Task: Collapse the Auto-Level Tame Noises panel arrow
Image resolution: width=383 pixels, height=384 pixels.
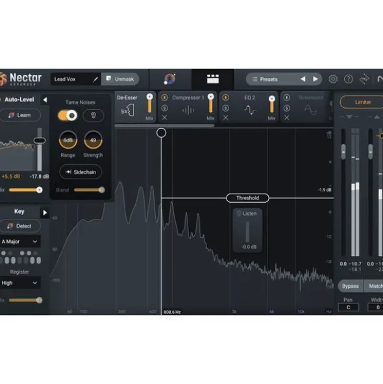Action: pyautogui.click(x=45, y=99)
